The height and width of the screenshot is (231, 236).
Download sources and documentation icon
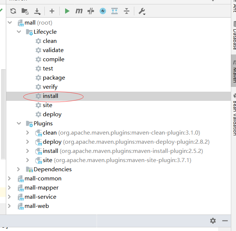click(x=37, y=11)
